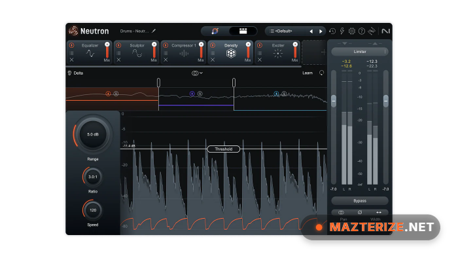This screenshot has width=458, height=258.
Task: Solo the low band
Action: coord(116,94)
